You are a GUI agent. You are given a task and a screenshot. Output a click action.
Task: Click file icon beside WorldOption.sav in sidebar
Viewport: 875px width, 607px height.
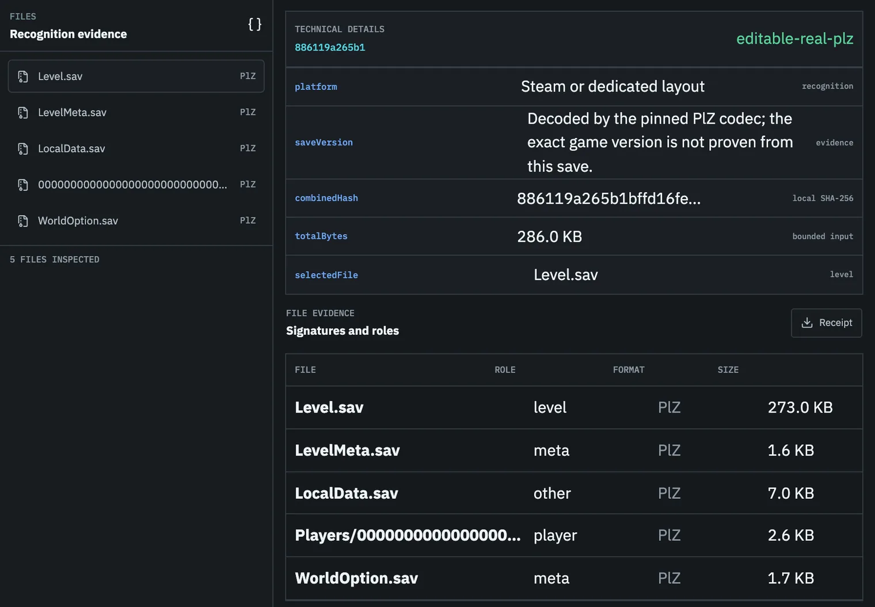point(23,221)
